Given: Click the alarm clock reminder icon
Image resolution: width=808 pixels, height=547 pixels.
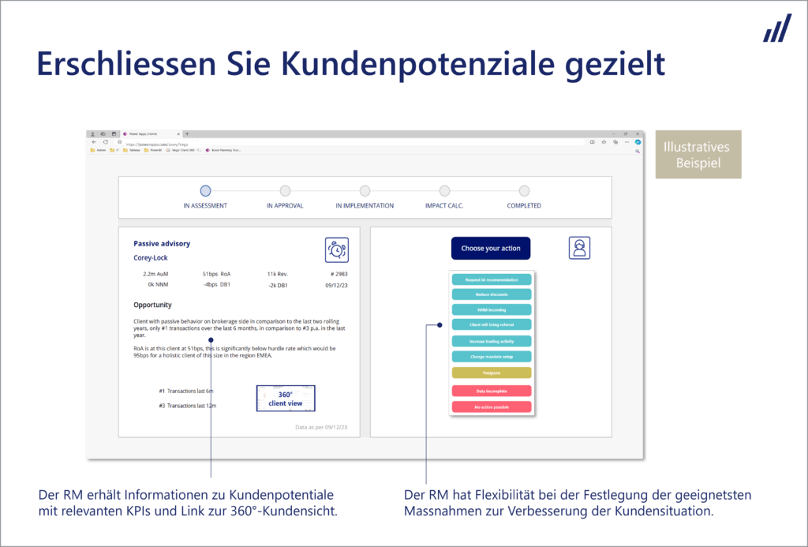Looking at the screenshot, I should [x=336, y=249].
